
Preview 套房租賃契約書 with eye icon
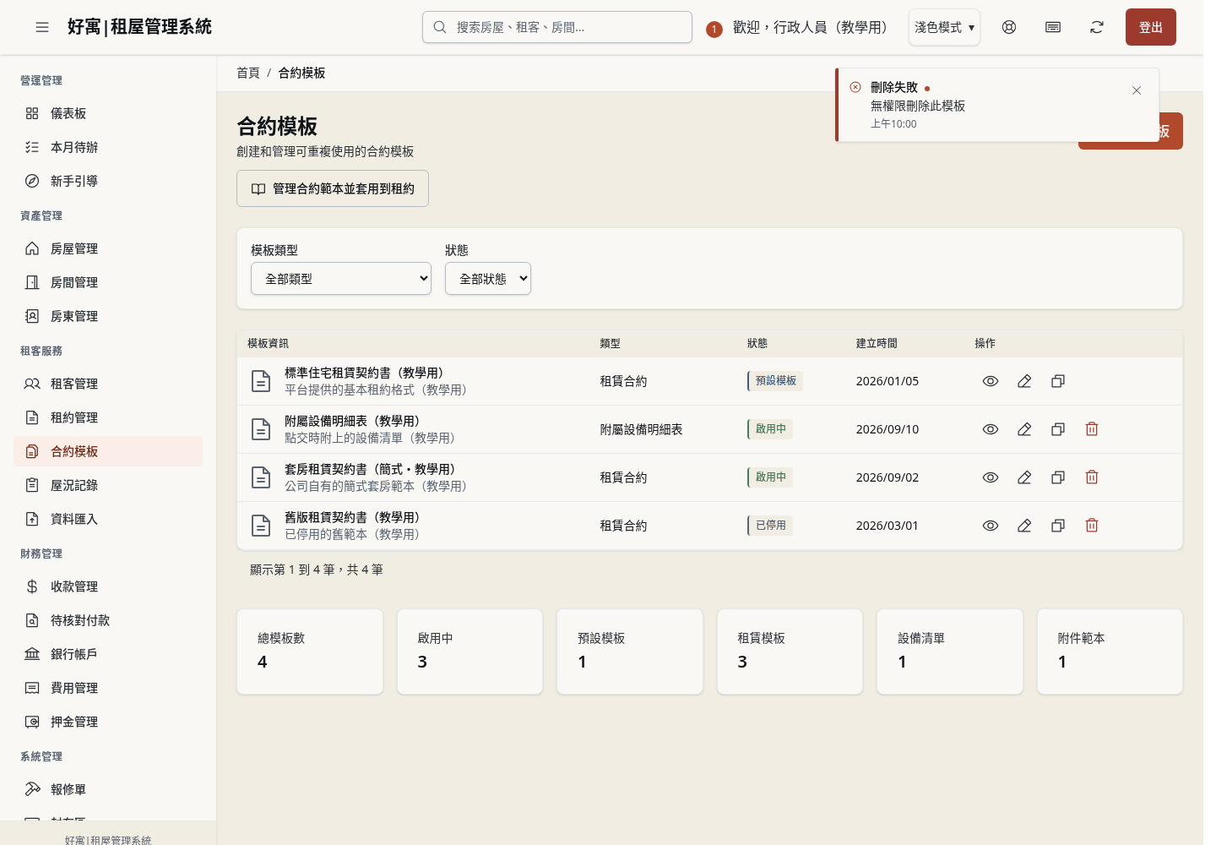(991, 477)
